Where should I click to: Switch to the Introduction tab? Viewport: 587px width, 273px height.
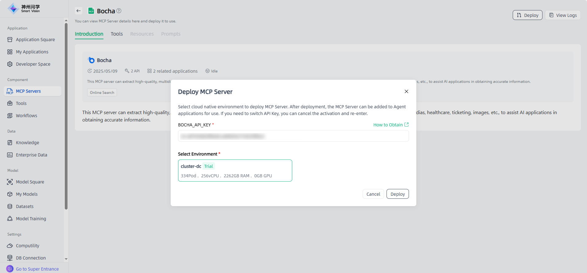click(89, 34)
